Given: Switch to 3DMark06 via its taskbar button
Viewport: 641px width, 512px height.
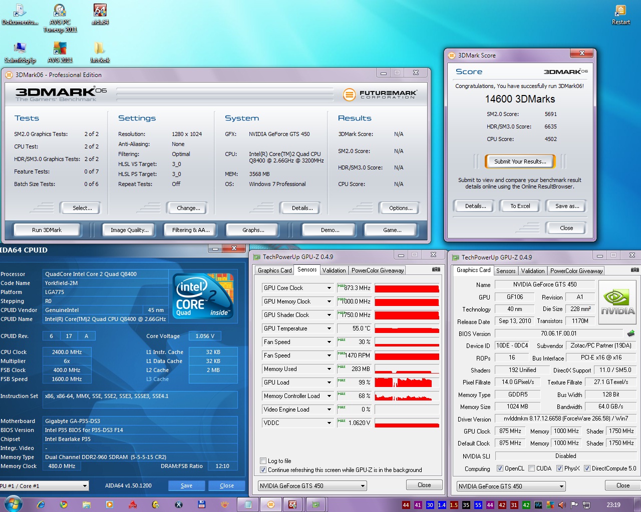Looking at the screenshot, I should 271,504.
